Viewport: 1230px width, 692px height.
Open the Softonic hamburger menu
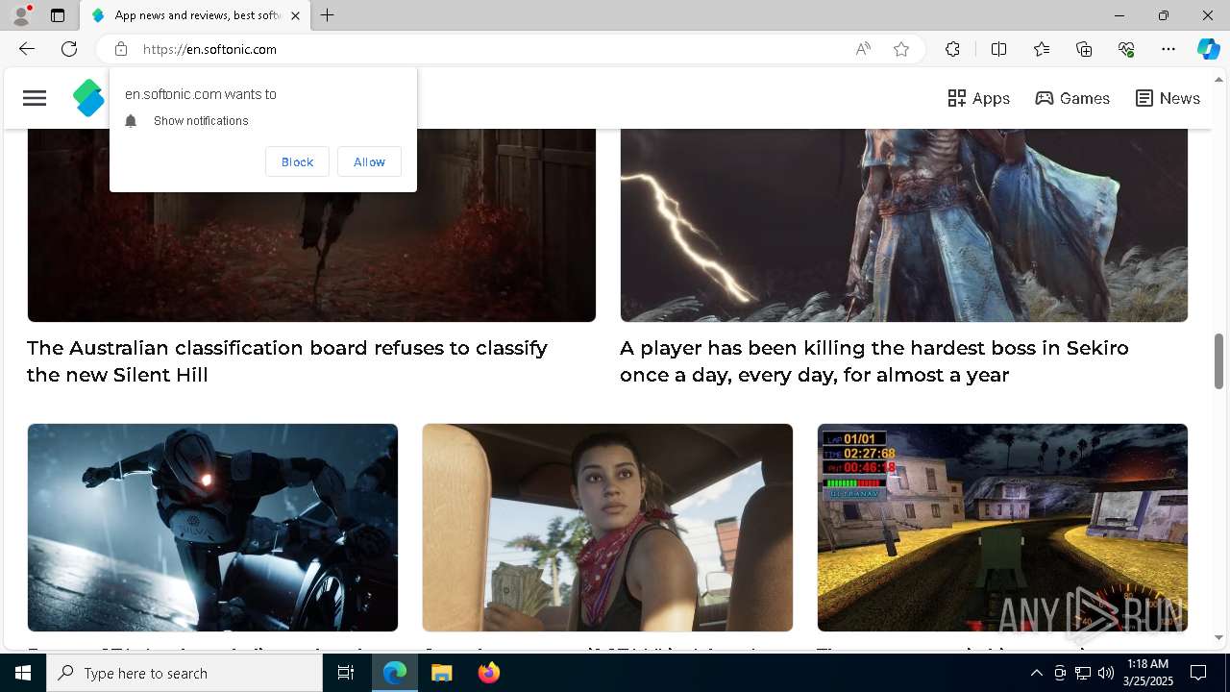[x=35, y=98]
